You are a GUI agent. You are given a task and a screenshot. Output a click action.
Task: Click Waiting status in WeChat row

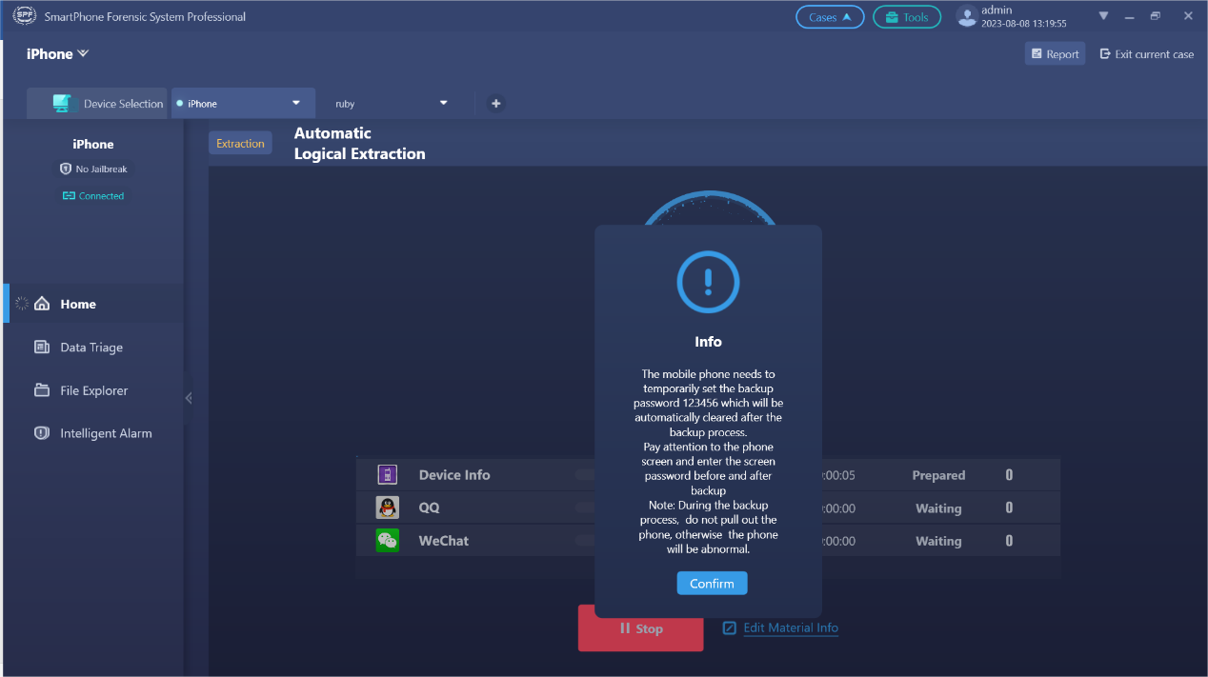tap(938, 541)
